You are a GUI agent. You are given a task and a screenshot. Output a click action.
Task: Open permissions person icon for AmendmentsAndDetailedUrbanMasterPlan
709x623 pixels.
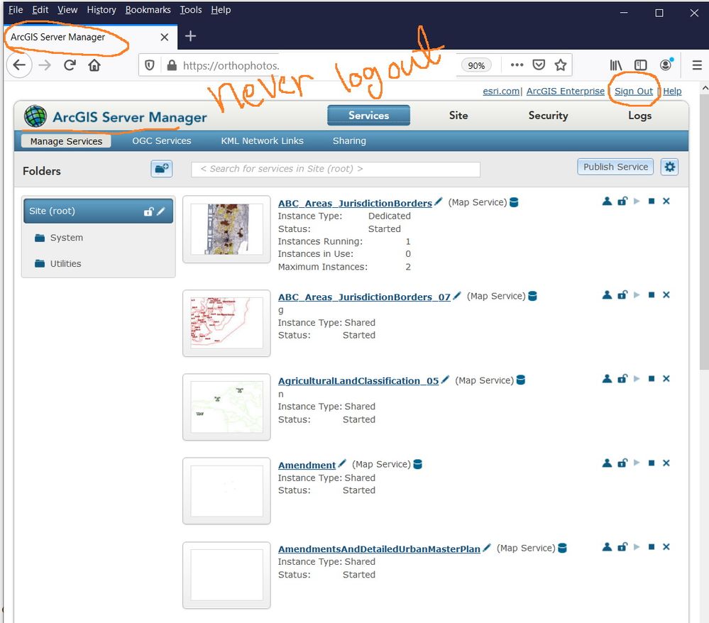(x=607, y=546)
